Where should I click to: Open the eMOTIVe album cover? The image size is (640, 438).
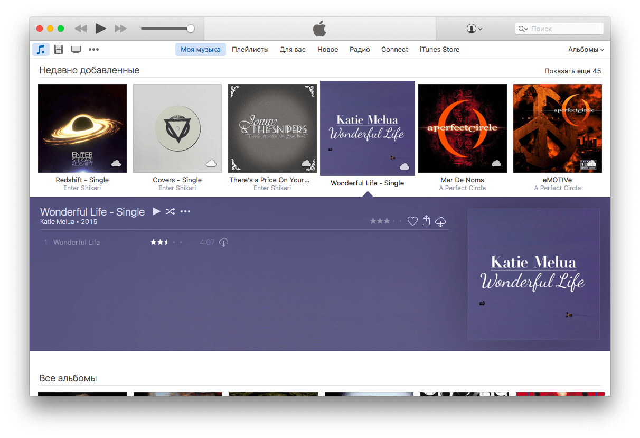pos(558,128)
